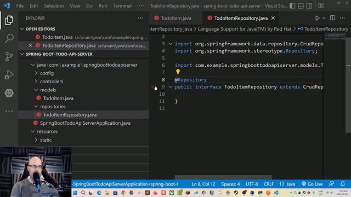351x197 pixels.
Task: Open notifications bell in status bar
Action: 342,184
